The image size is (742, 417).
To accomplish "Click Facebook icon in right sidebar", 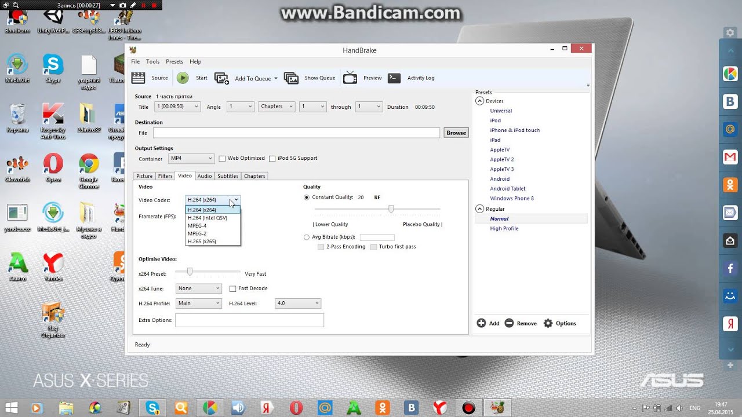I will click(x=730, y=268).
